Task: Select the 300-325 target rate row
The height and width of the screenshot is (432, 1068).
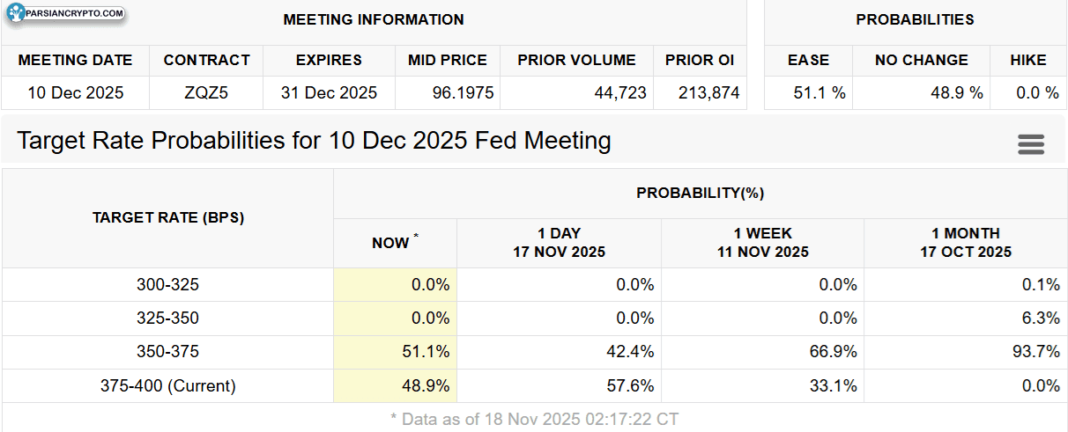Action: pos(534,285)
